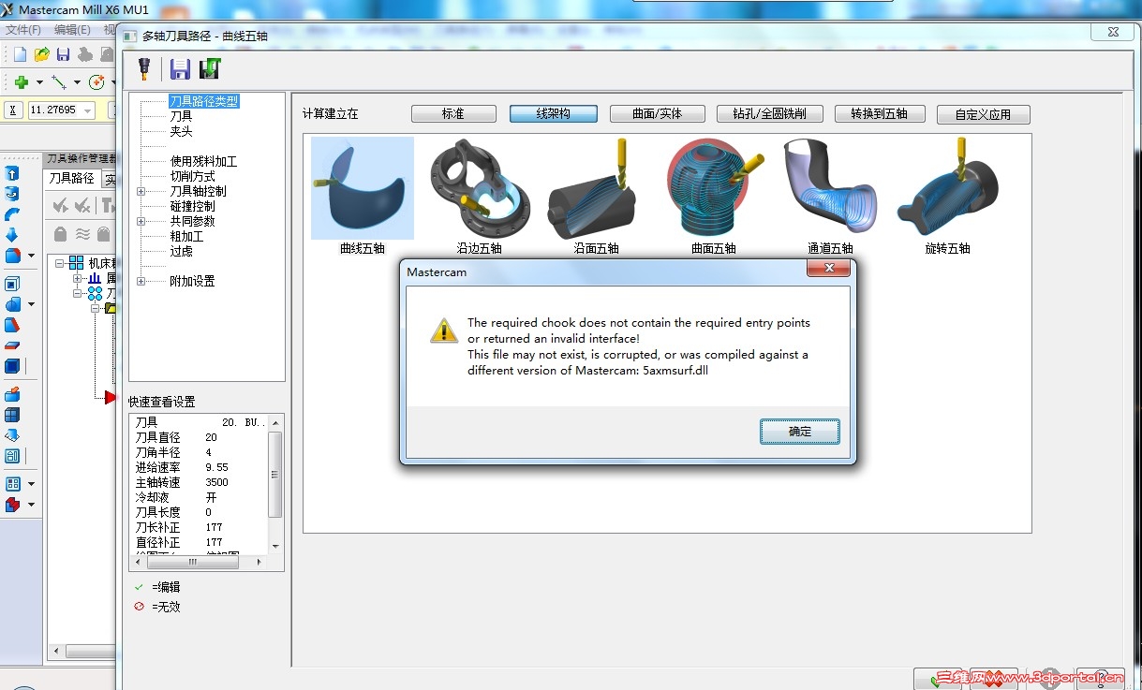1142x690 pixels.
Task: Click the green load parameters icon
Action: click(x=210, y=68)
